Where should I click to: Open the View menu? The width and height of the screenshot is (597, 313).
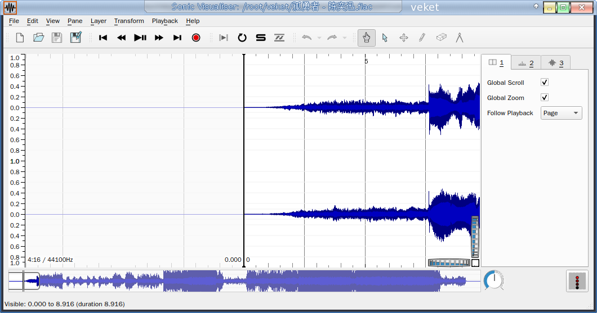tap(52, 21)
